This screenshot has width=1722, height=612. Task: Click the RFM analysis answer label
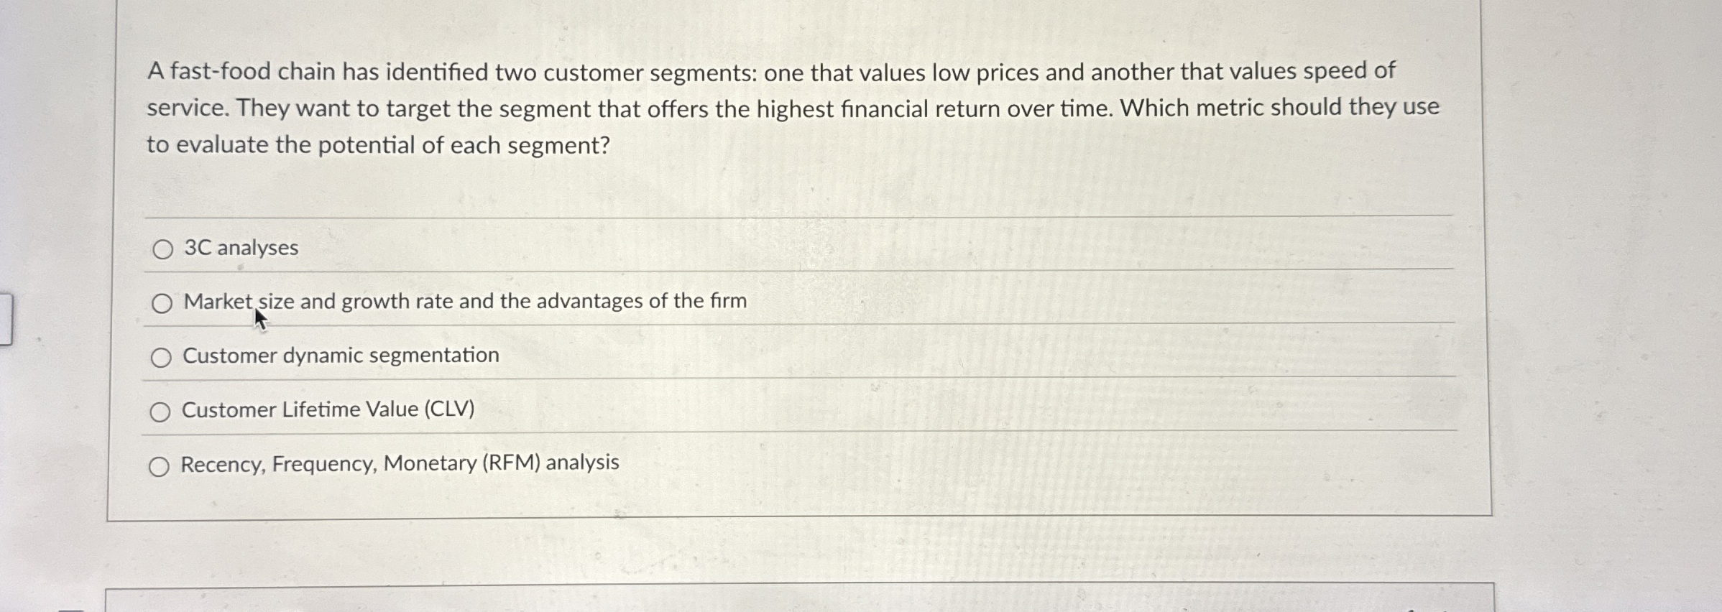[400, 465]
